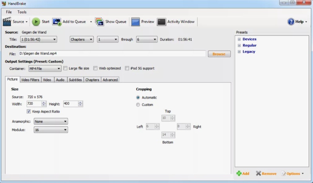Select the Legacy preset label

[249, 52]
